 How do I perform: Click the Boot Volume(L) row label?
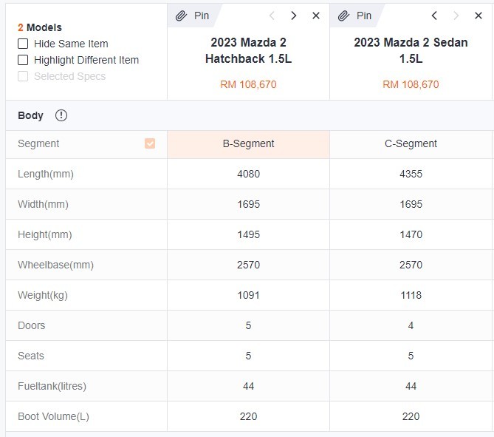pos(54,416)
